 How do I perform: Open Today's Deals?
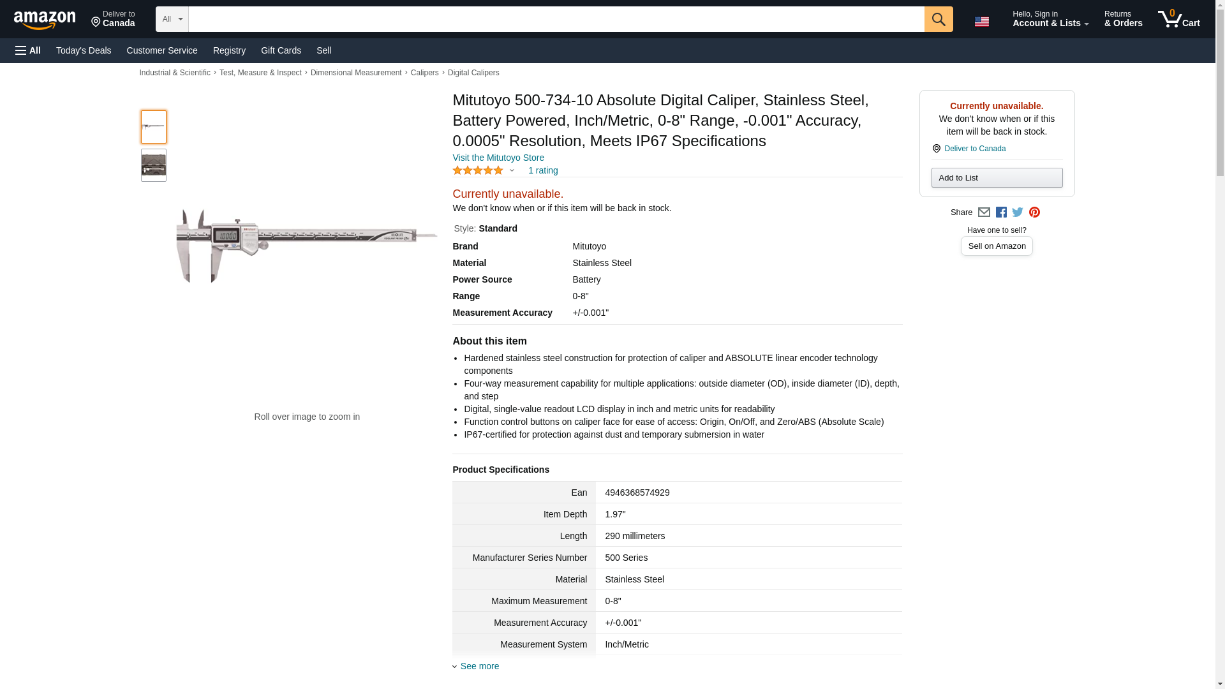click(84, 50)
